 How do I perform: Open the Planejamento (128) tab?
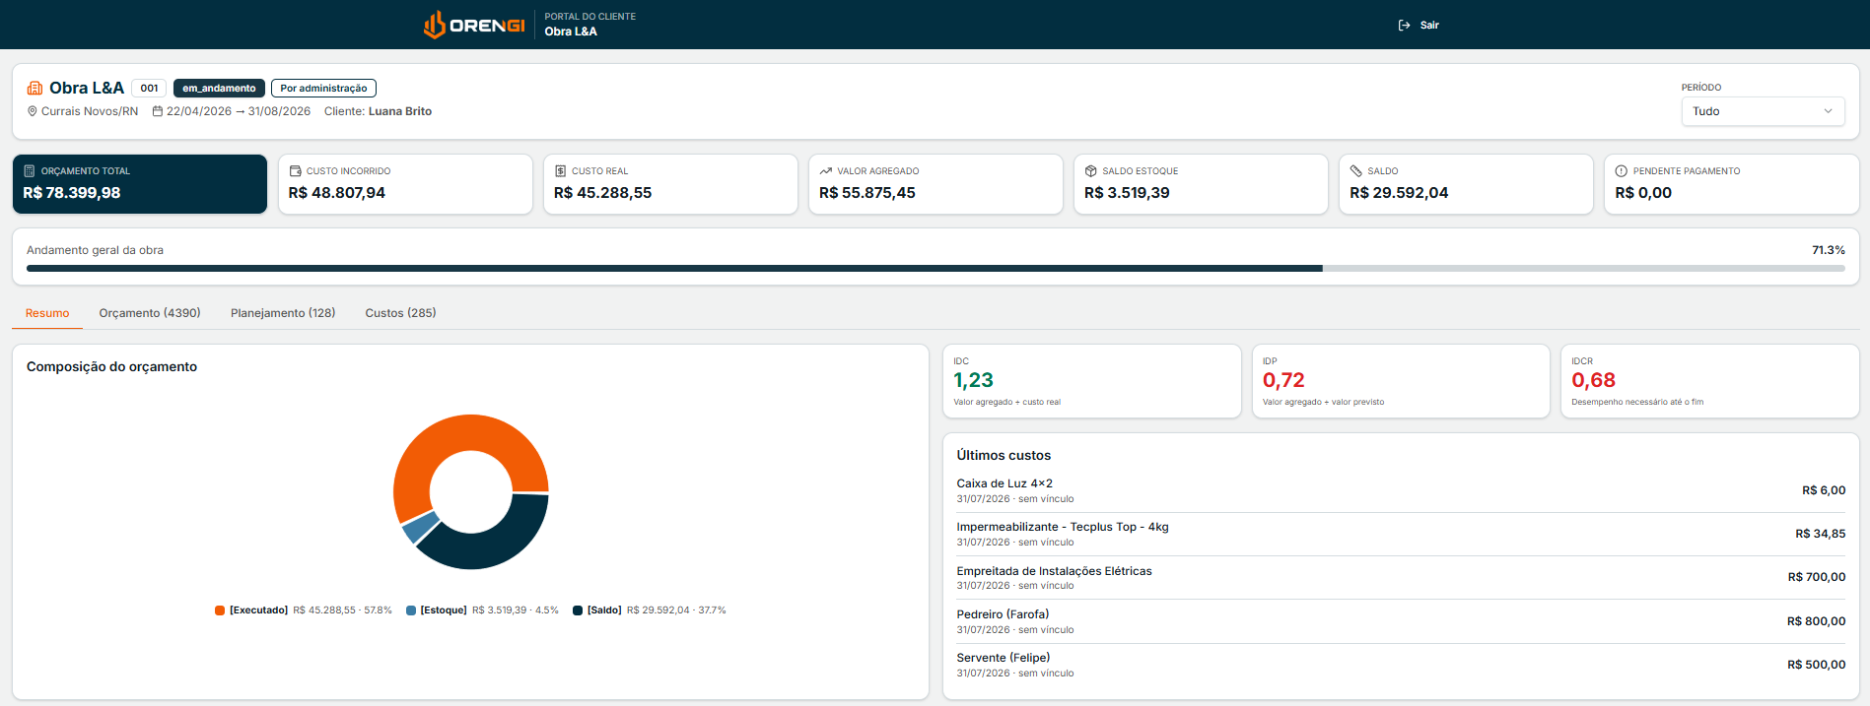pos(283,313)
